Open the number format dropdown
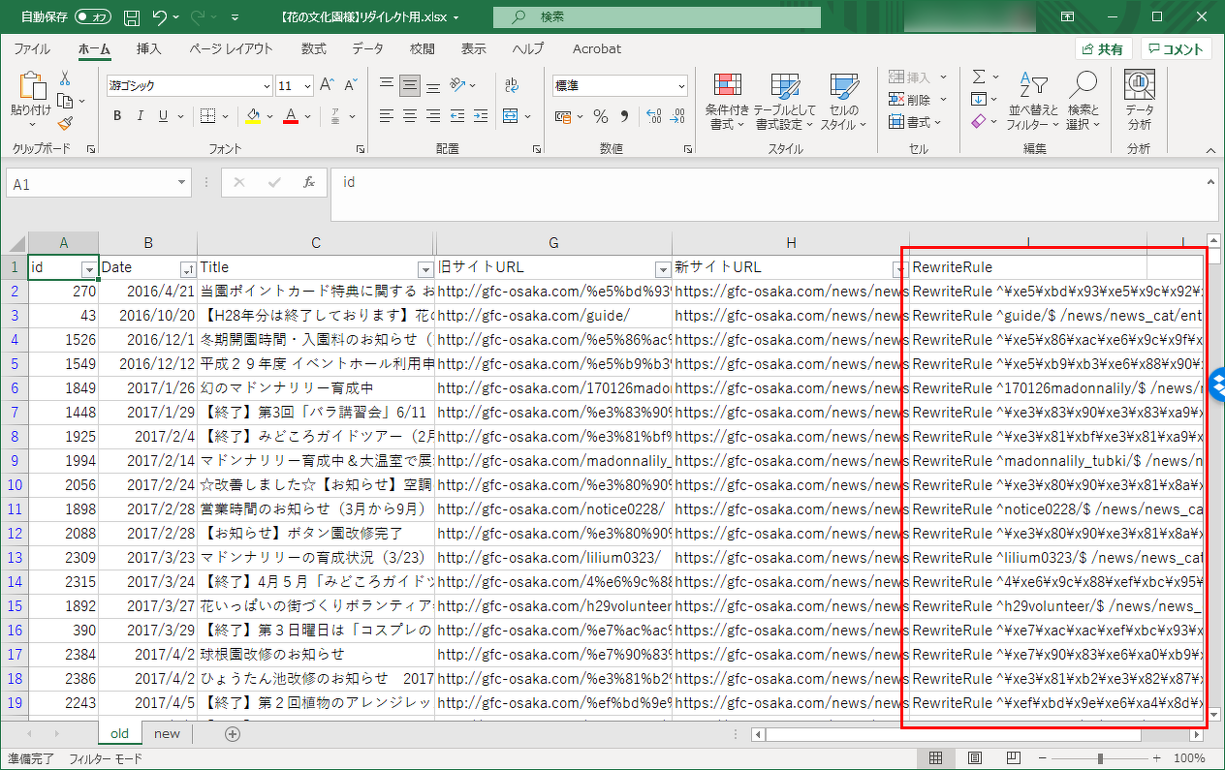Screen dimensions: 1225x770 (681, 86)
